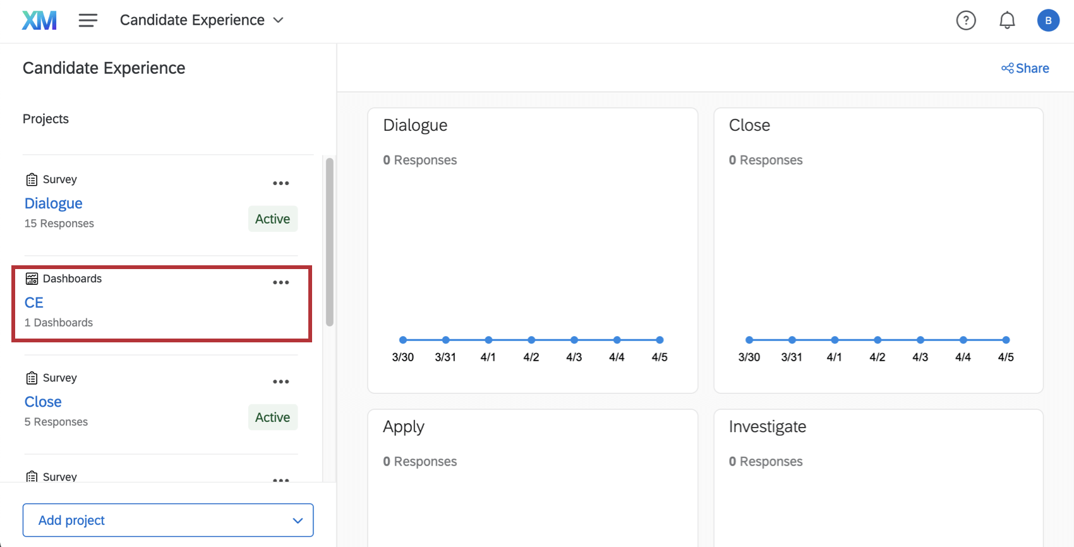The image size is (1074, 547).
Task: Open three-dot menu for Close survey
Action: tap(281, 382)
